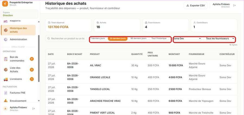The height and width of the screenshot is (115, 244).
Task: Click the sidebar scroll down arrow
Action: point(39,101)
